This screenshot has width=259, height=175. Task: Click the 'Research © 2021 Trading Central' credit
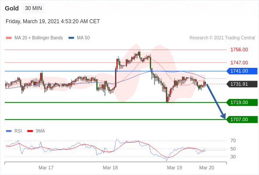point(222,38)
